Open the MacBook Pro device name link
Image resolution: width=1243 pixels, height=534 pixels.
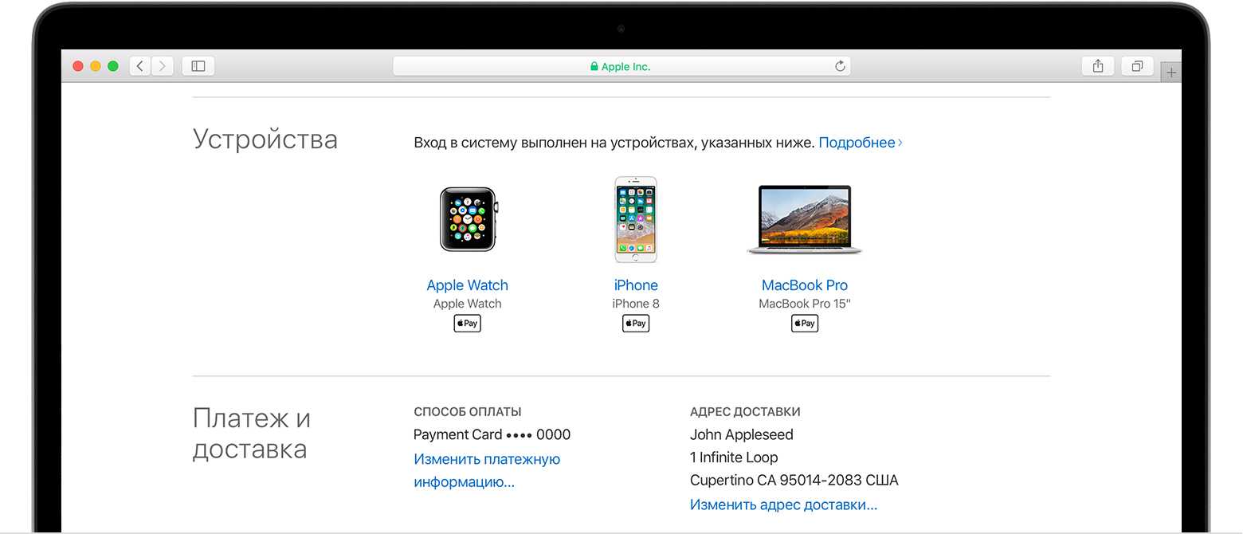click(805, 285)
